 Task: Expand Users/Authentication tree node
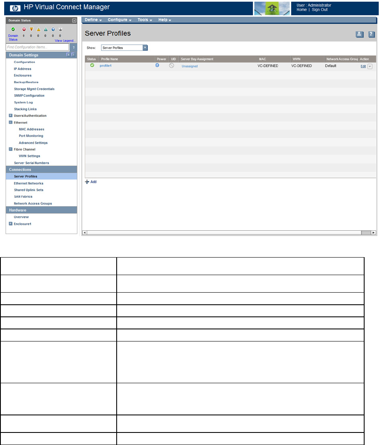(x=10, y=116)
